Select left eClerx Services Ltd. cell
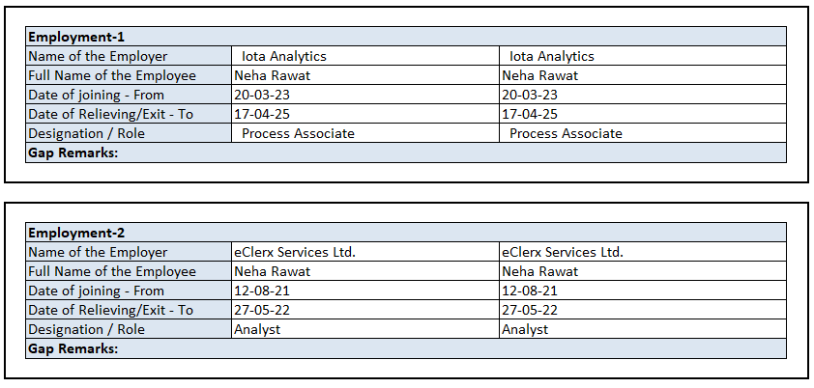Image resolution: width=814 pixels, height=388 pixels. [x=295, y=252]
